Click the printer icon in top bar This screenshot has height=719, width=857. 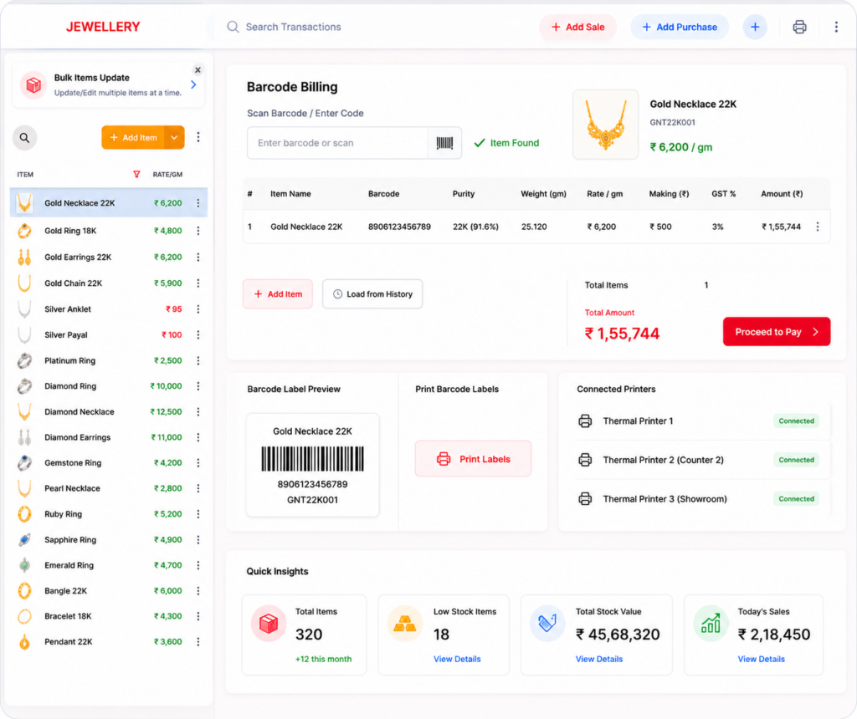(x=799, y=27)
